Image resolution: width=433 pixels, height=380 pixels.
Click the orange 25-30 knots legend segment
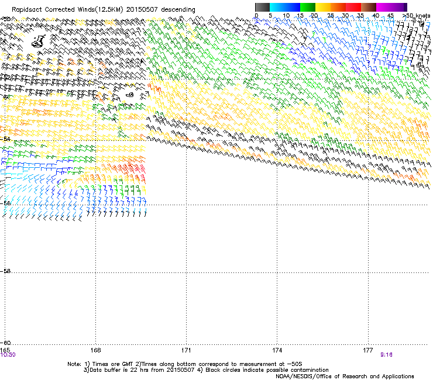pyautogui.click(x=338, y=7)
